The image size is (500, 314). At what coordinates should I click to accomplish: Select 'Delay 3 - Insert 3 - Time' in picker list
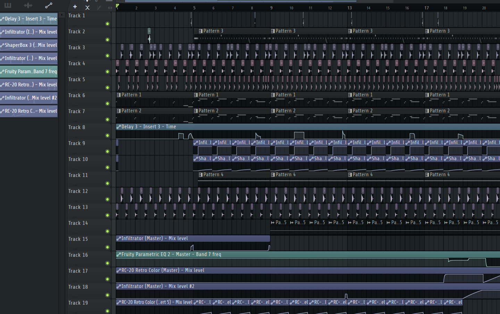point(29,19)
